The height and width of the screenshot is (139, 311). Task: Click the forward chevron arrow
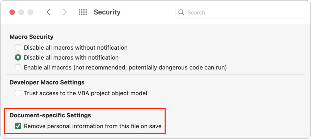(65, 12)
